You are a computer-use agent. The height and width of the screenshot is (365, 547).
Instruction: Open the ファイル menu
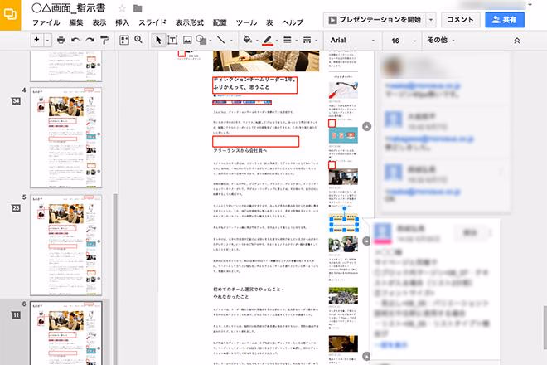[47, 22]
